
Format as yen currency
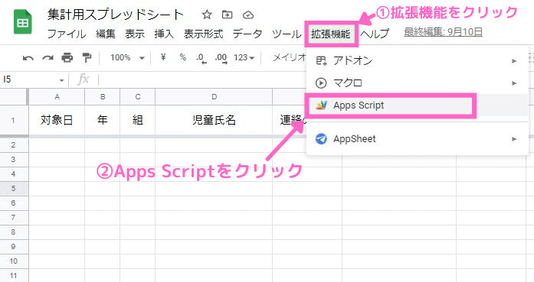[163, 57]
